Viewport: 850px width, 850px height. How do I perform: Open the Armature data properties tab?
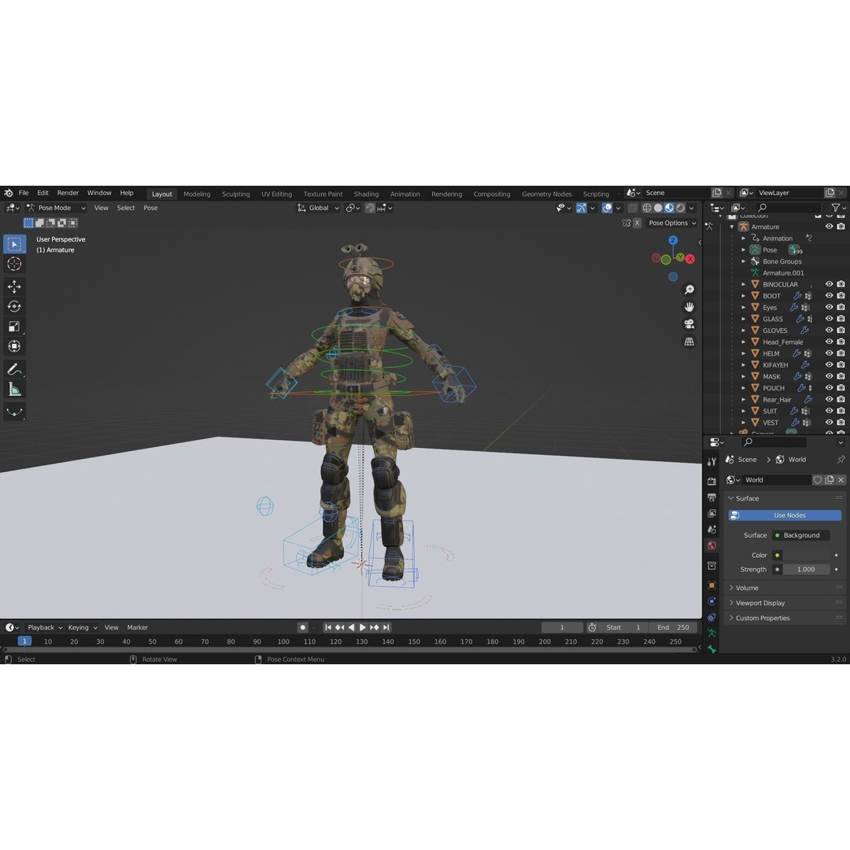[711, 633]
